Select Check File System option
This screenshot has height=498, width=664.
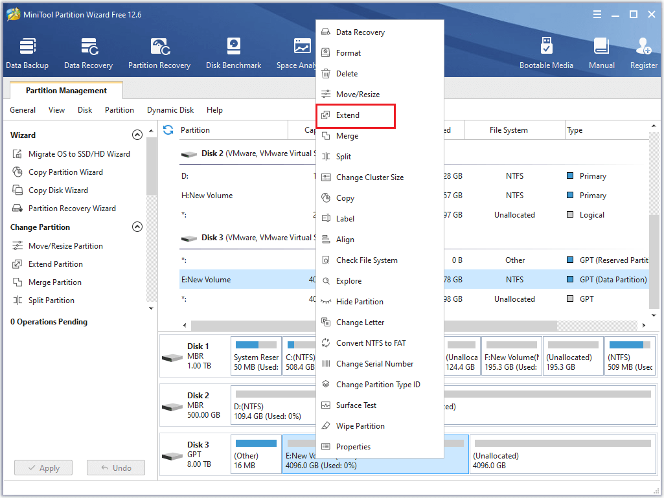tap(380, 260)
